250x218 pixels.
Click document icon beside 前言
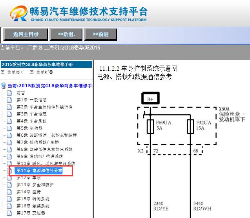coord(9,93)
